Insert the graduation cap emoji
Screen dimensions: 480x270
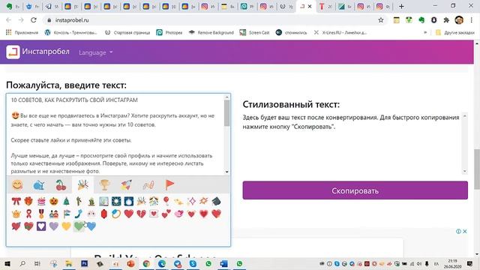(216, 202)
